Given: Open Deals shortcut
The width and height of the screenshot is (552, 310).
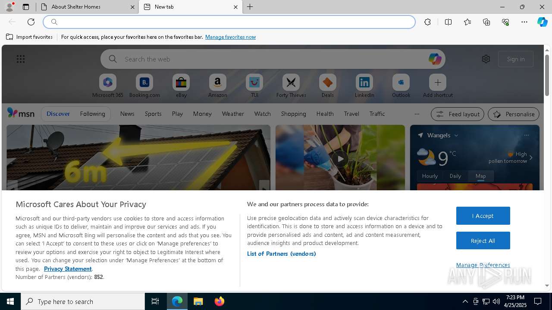Looking at the screenshot, I should pyautogui.click(x=328, y=86).
